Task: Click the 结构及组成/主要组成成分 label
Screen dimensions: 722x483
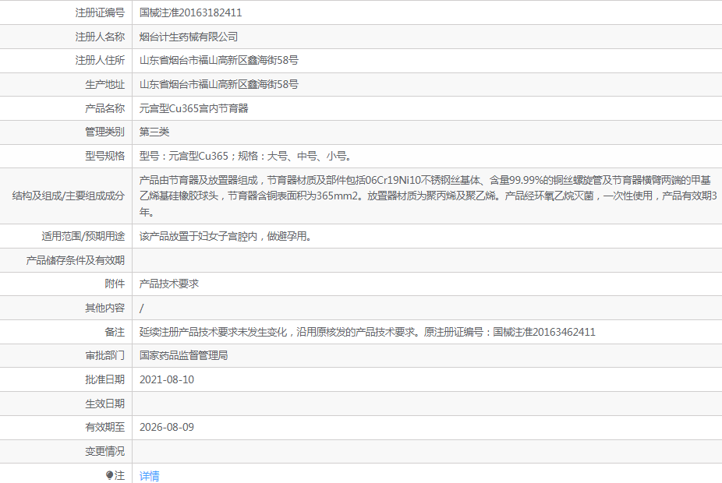Action: point(69,196)
